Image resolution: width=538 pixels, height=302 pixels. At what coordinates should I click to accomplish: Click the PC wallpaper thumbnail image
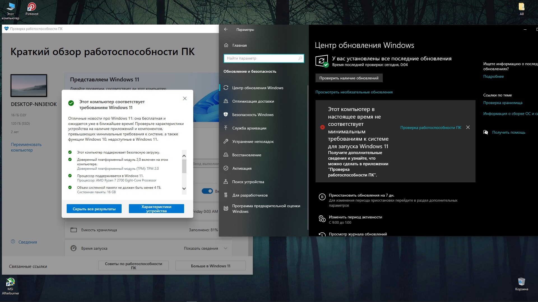29,85
